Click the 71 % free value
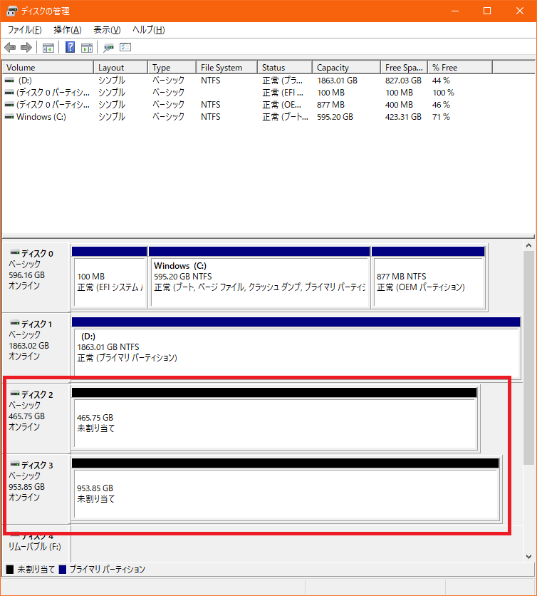 tap(441, 117)
